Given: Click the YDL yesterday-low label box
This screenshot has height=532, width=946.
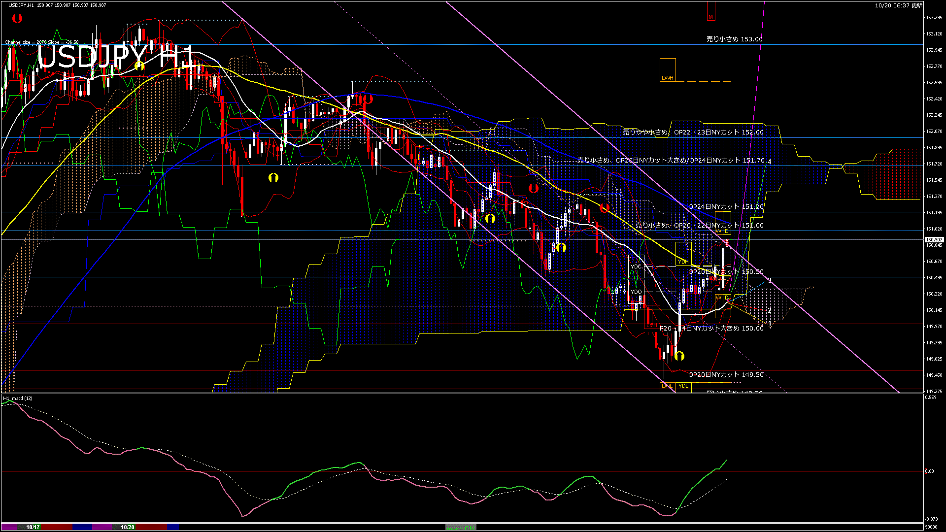Looking at the screenshot, I should 683,386.
